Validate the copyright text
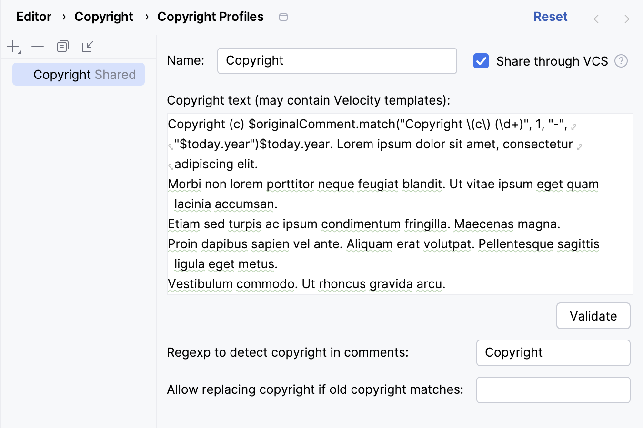 [x=593, y=316]
